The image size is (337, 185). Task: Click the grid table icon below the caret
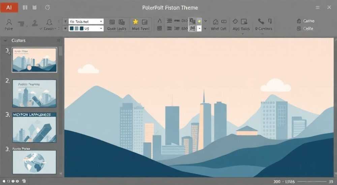[159, 28]
